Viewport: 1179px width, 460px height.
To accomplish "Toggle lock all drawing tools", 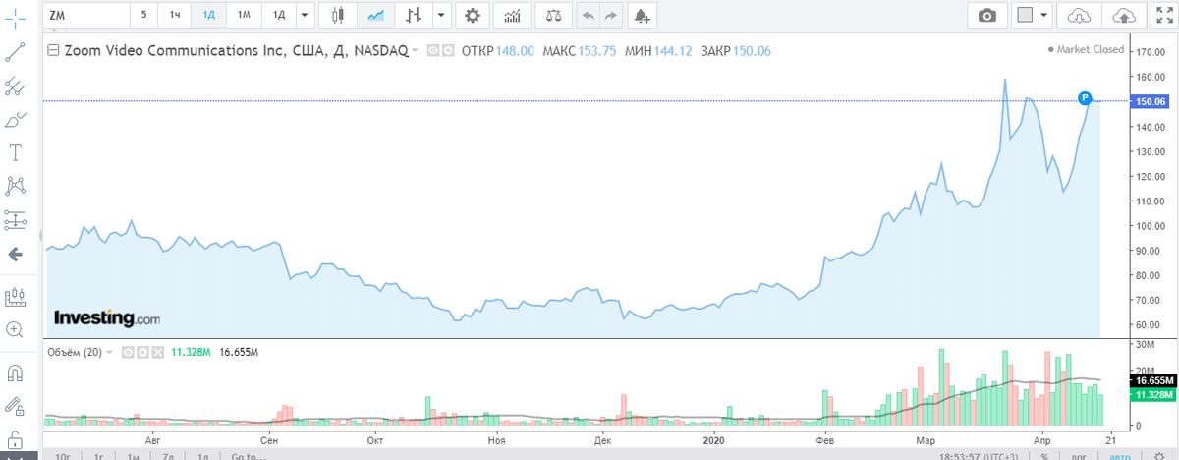I will point(15,438).
